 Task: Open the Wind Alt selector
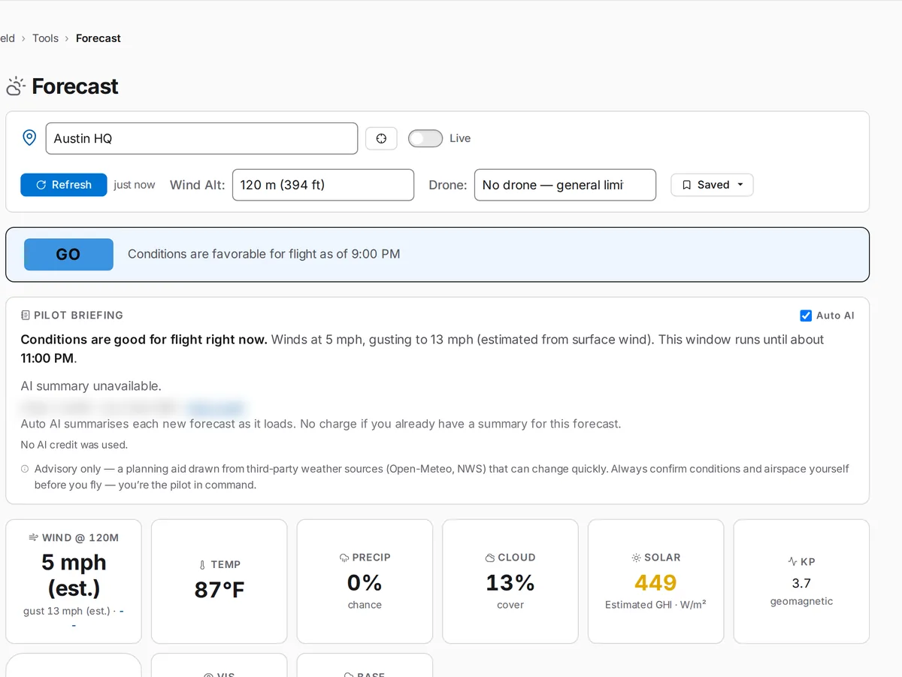[323, 185]
